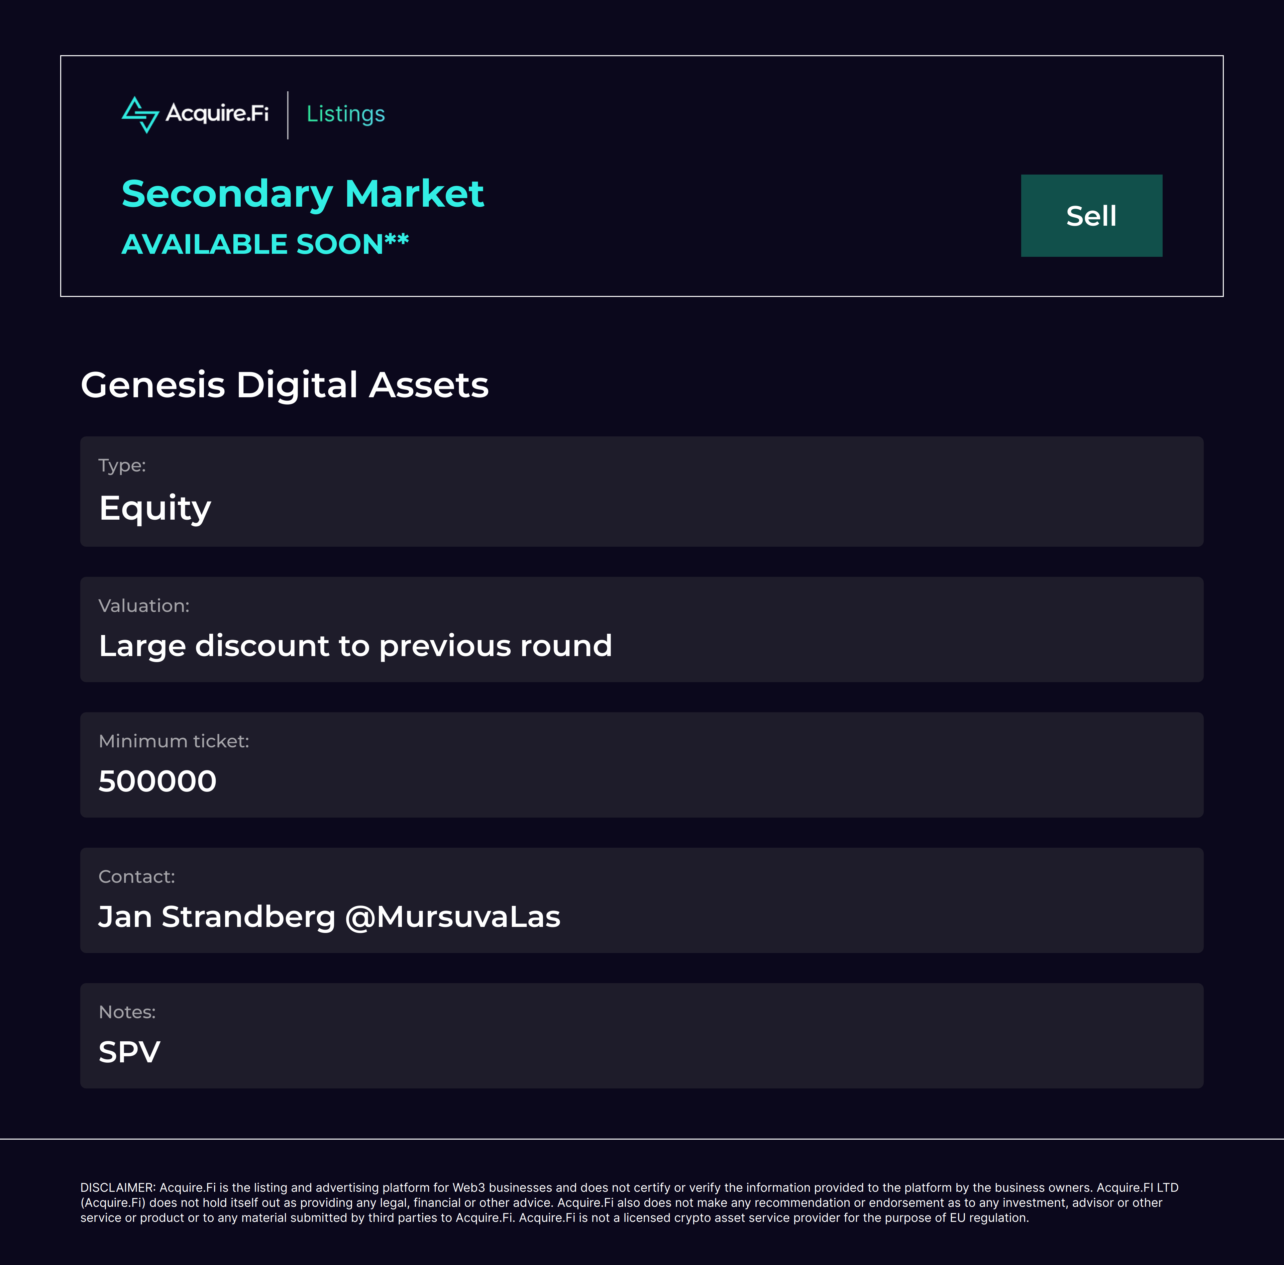Click the DISCLAIMER paragraph in the footer
Viewport: 1284px width, 1265px height.
tap(630, 1202)
